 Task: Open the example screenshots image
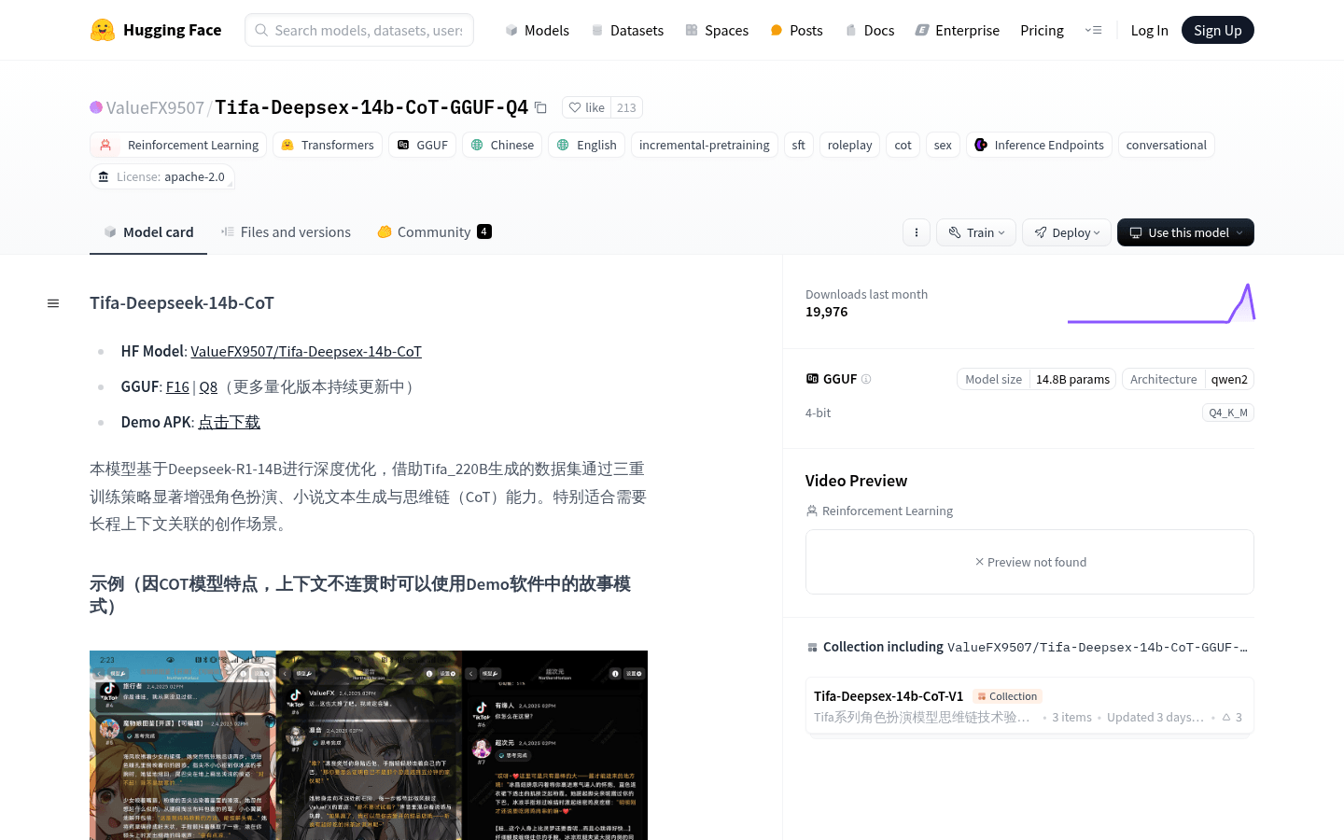click(x=369, y=745)
